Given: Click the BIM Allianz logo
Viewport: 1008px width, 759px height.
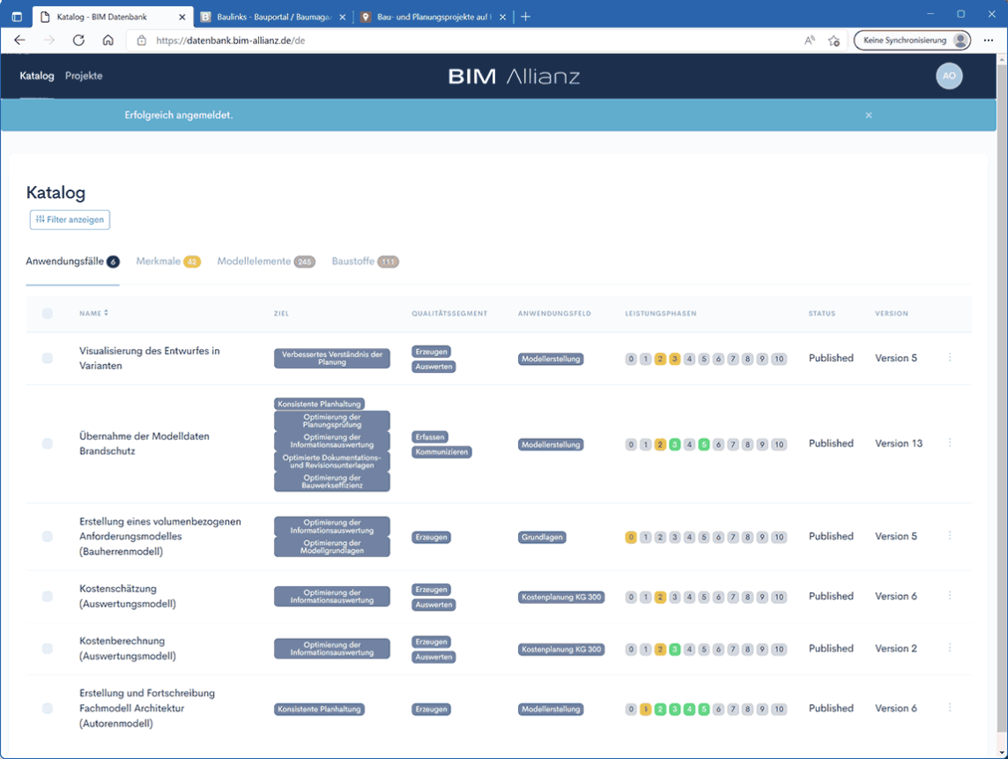Looking at the screenshot, I should 514,77.
